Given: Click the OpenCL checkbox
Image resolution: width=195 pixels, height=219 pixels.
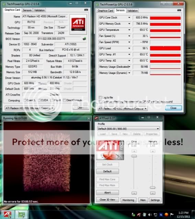Looking at the screenshot, I should click(25, 100).
